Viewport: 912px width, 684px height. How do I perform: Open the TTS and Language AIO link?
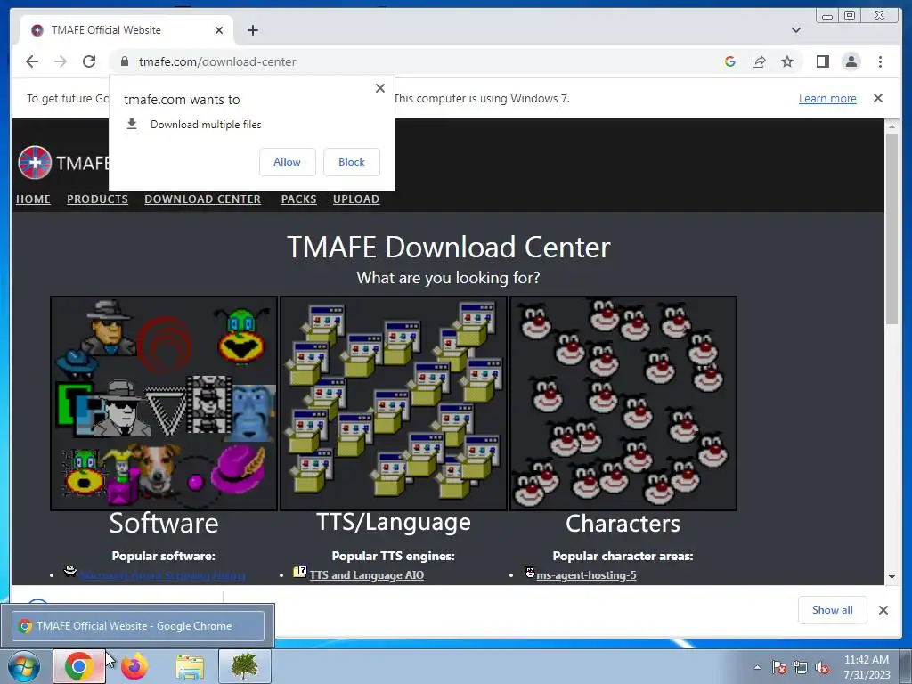[x=366, y=575]
